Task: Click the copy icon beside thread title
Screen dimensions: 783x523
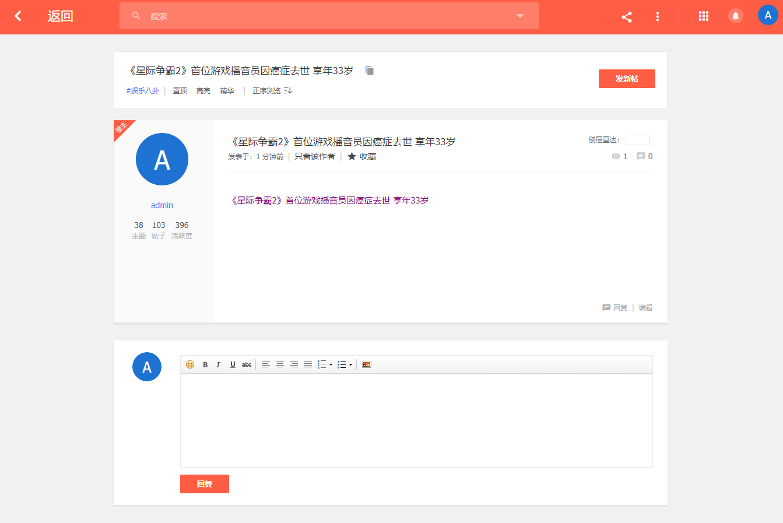Action: click(x=370, y=71)
